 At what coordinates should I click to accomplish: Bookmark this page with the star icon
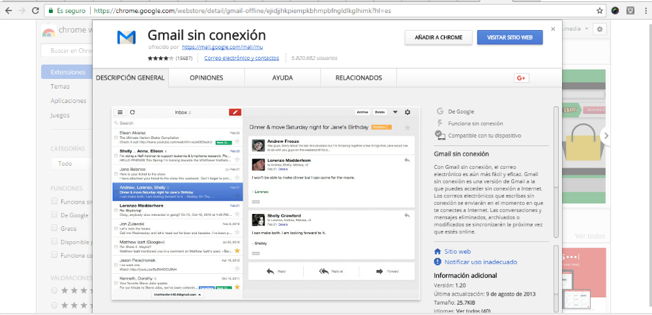pos(599,10)
